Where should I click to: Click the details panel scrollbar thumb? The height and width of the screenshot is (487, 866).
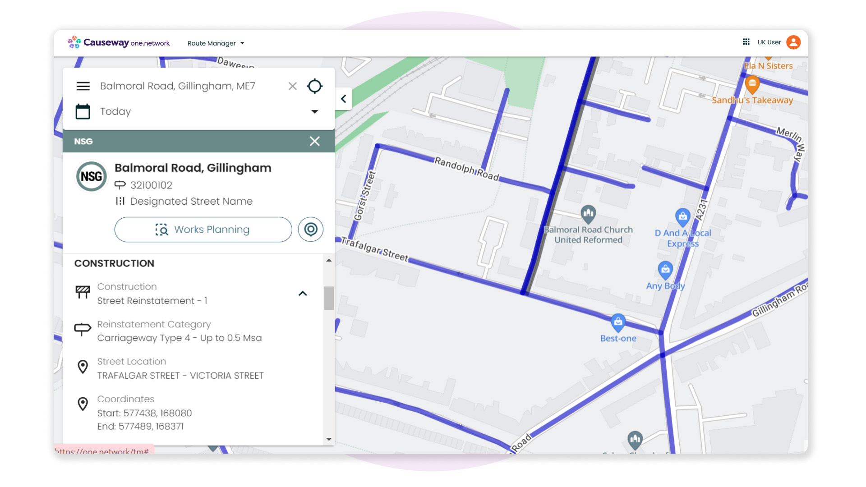coord(329,298)
